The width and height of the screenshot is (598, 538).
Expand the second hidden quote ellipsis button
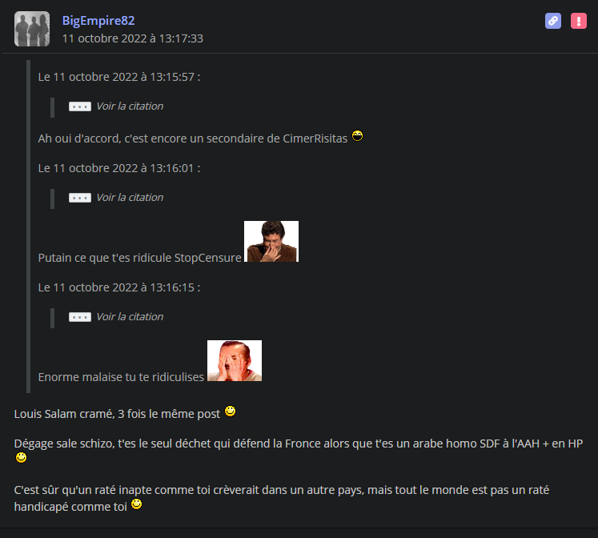pyautogui.click(x=80, y=198)
